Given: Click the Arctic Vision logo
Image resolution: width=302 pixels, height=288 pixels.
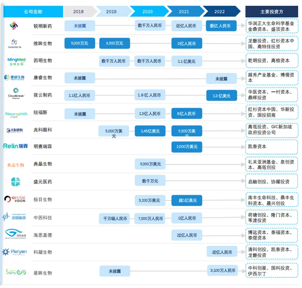Looking at the screenshot, I should [x=15, y=199].
